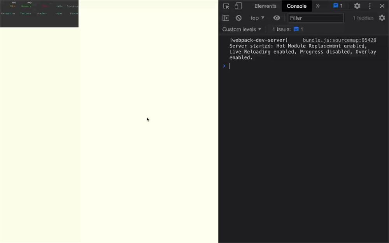Select the Console tab
This screenshot has width=389, height=243.
[x=296, y=6]
